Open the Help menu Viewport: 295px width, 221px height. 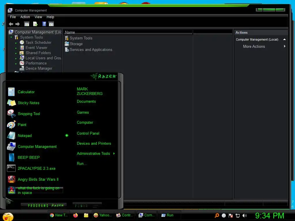coord(50,17)
